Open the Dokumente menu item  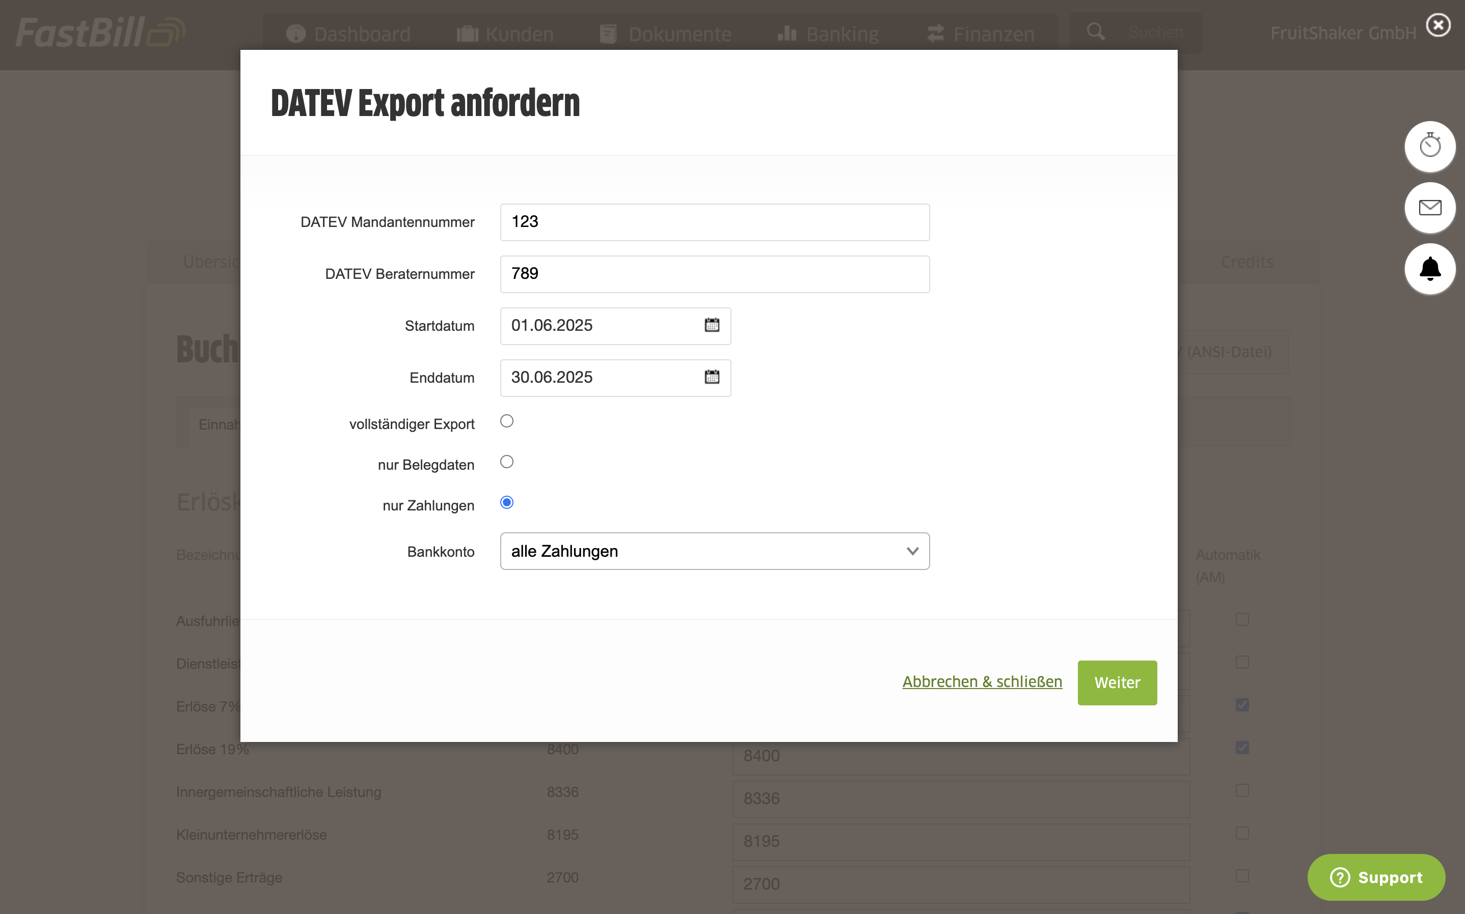point(665,34)
